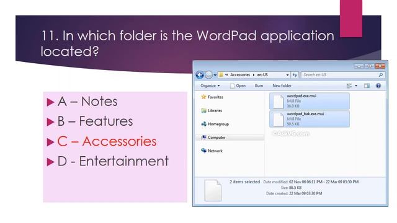This screenshot has width=397, height=223.
Task: Maximize the Explorer window
Action: (x=370, y=66)
